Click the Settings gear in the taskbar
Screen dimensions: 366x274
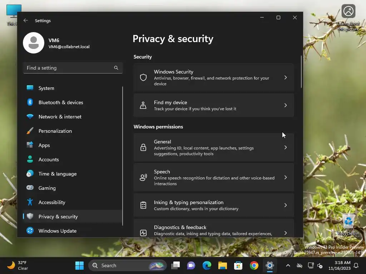click(x=269, y=265)
